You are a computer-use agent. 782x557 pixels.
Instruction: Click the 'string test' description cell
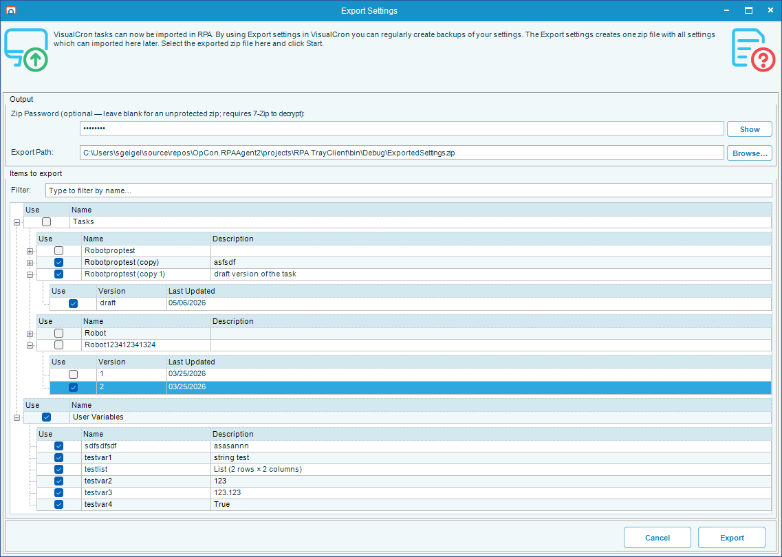(x=491, y=457)
